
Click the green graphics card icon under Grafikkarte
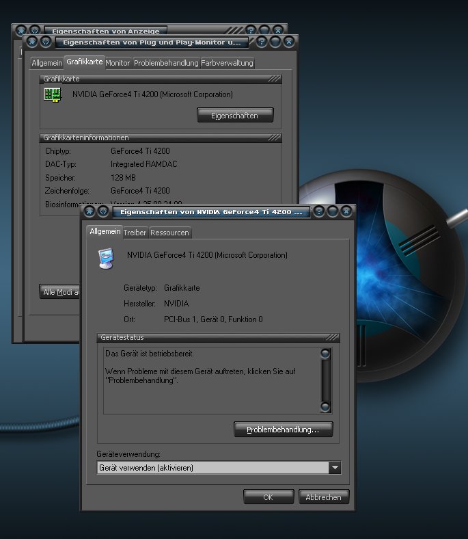pos(53,94)
